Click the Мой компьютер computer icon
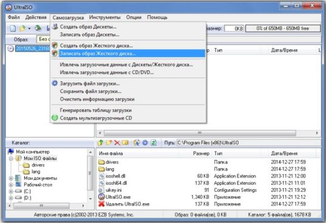Image resolution: width=326 pixels, height=223 pixels. [11, 151]
